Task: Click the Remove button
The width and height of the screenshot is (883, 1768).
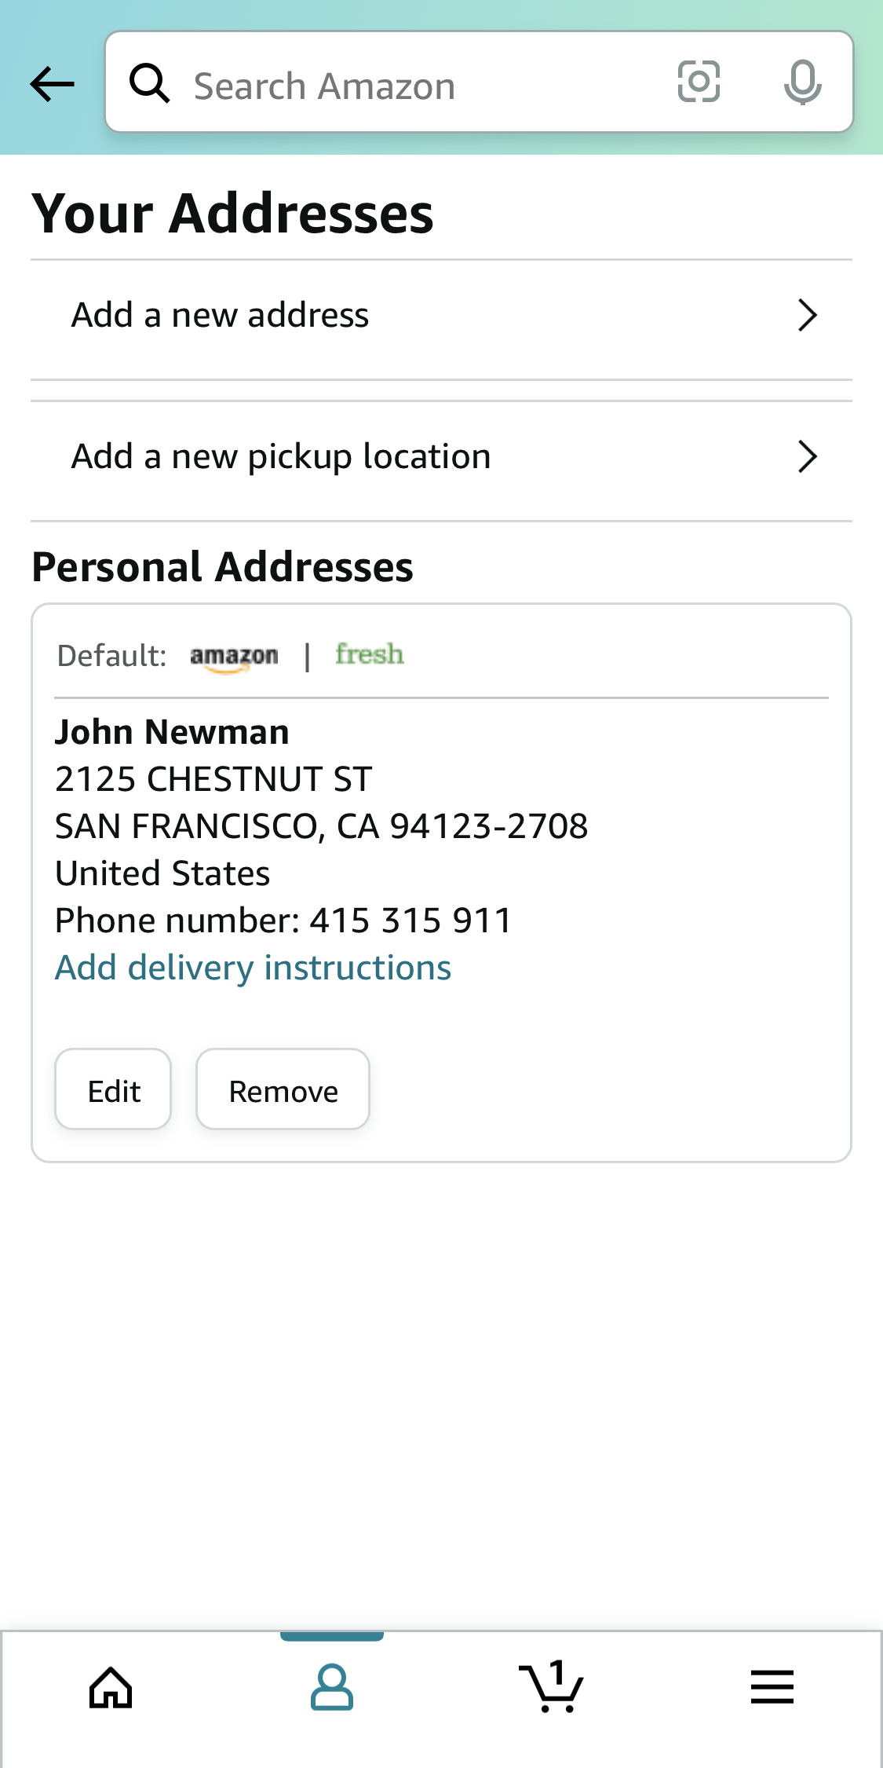Action: [283, 1089]
